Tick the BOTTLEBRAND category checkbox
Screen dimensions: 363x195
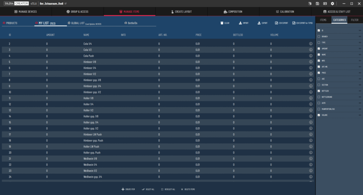(x=319, y=97)
